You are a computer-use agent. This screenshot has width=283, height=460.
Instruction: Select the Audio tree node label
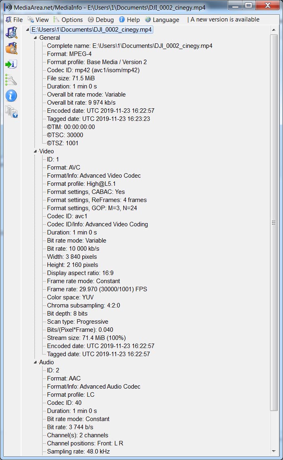coord(46,362)
